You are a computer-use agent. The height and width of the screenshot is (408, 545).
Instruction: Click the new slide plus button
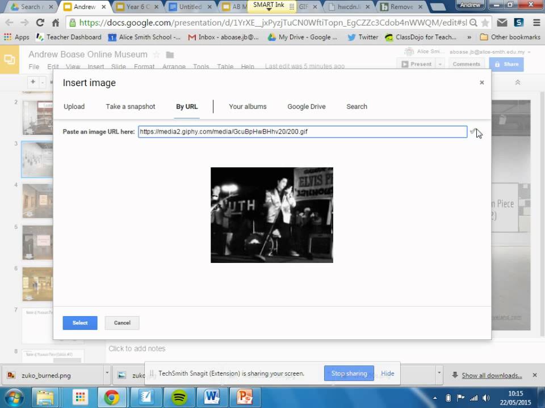pos(33,82)
